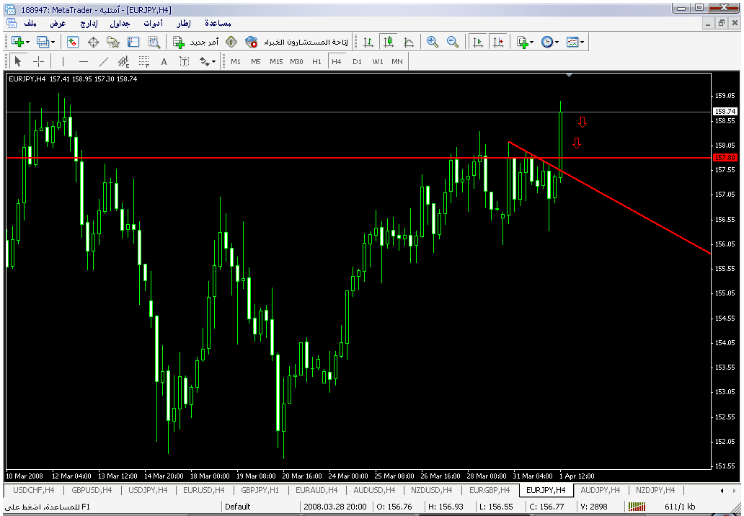Open the Profiles tool icon

point(43,43)
